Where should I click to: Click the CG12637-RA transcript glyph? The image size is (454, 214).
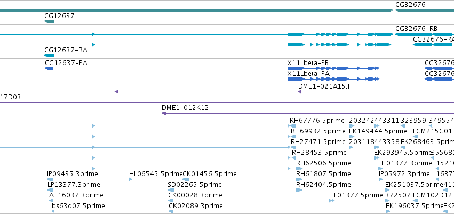tap(49, 56)
